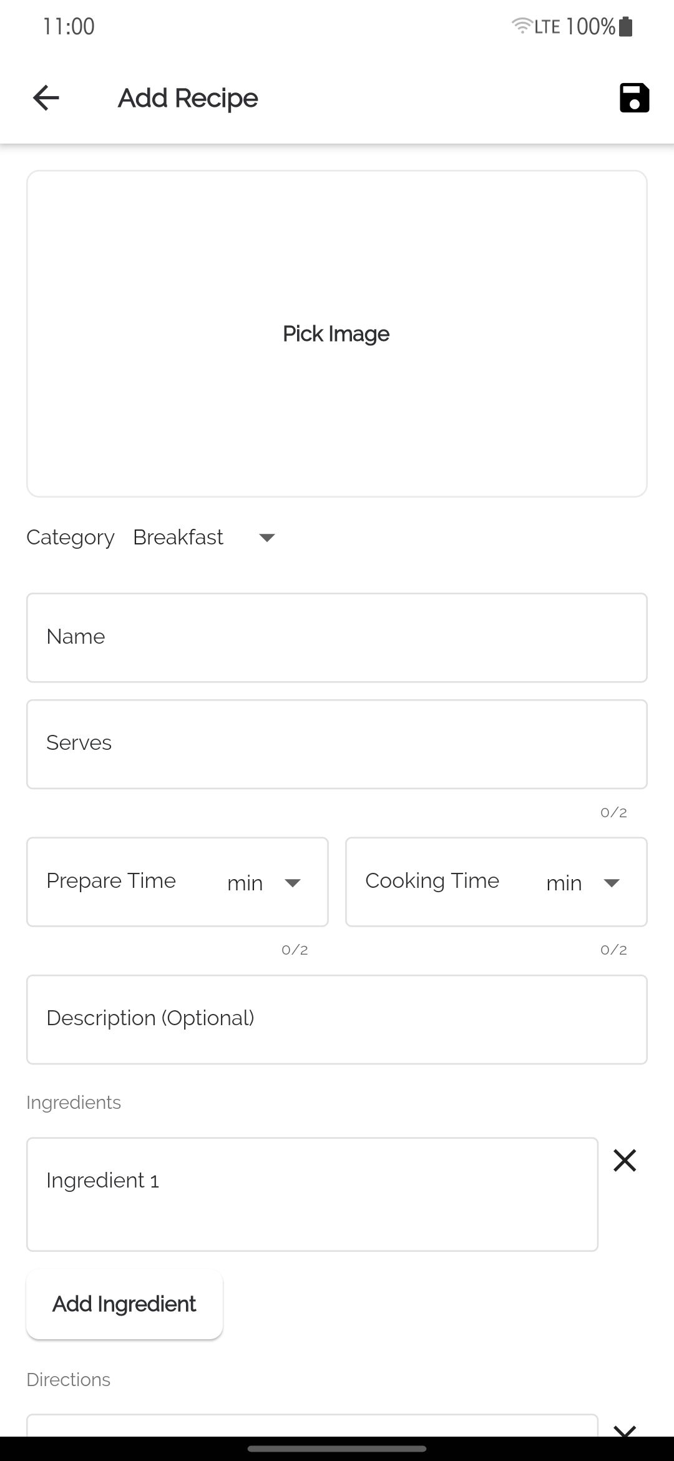Tap the Ingredient 1 text field
This screenshot has width=674, height=1461.
(x=311, y=1194)
